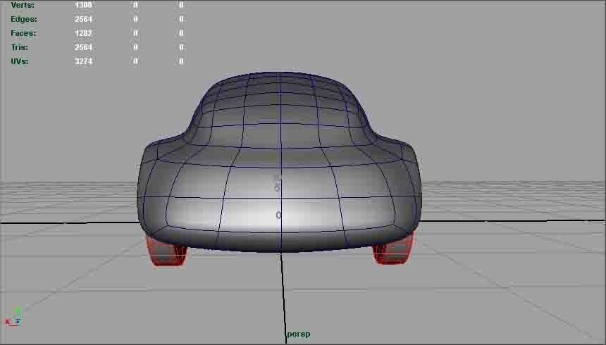Click the 2564 value in the Edges row
The height and width of the screenshot is (345, 606).
pyautogui.click(x=83, y=19)
